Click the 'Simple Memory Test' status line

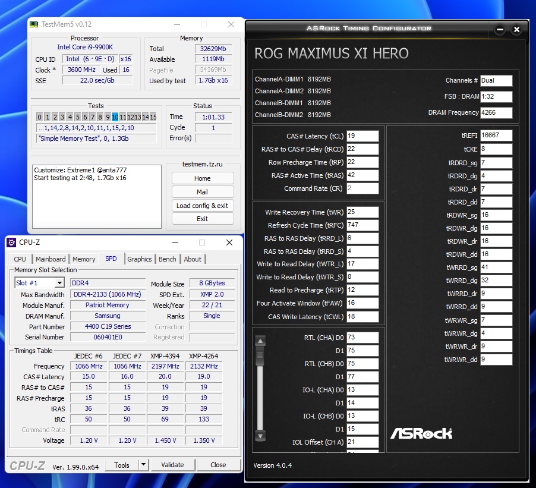(x=96, y=138)
